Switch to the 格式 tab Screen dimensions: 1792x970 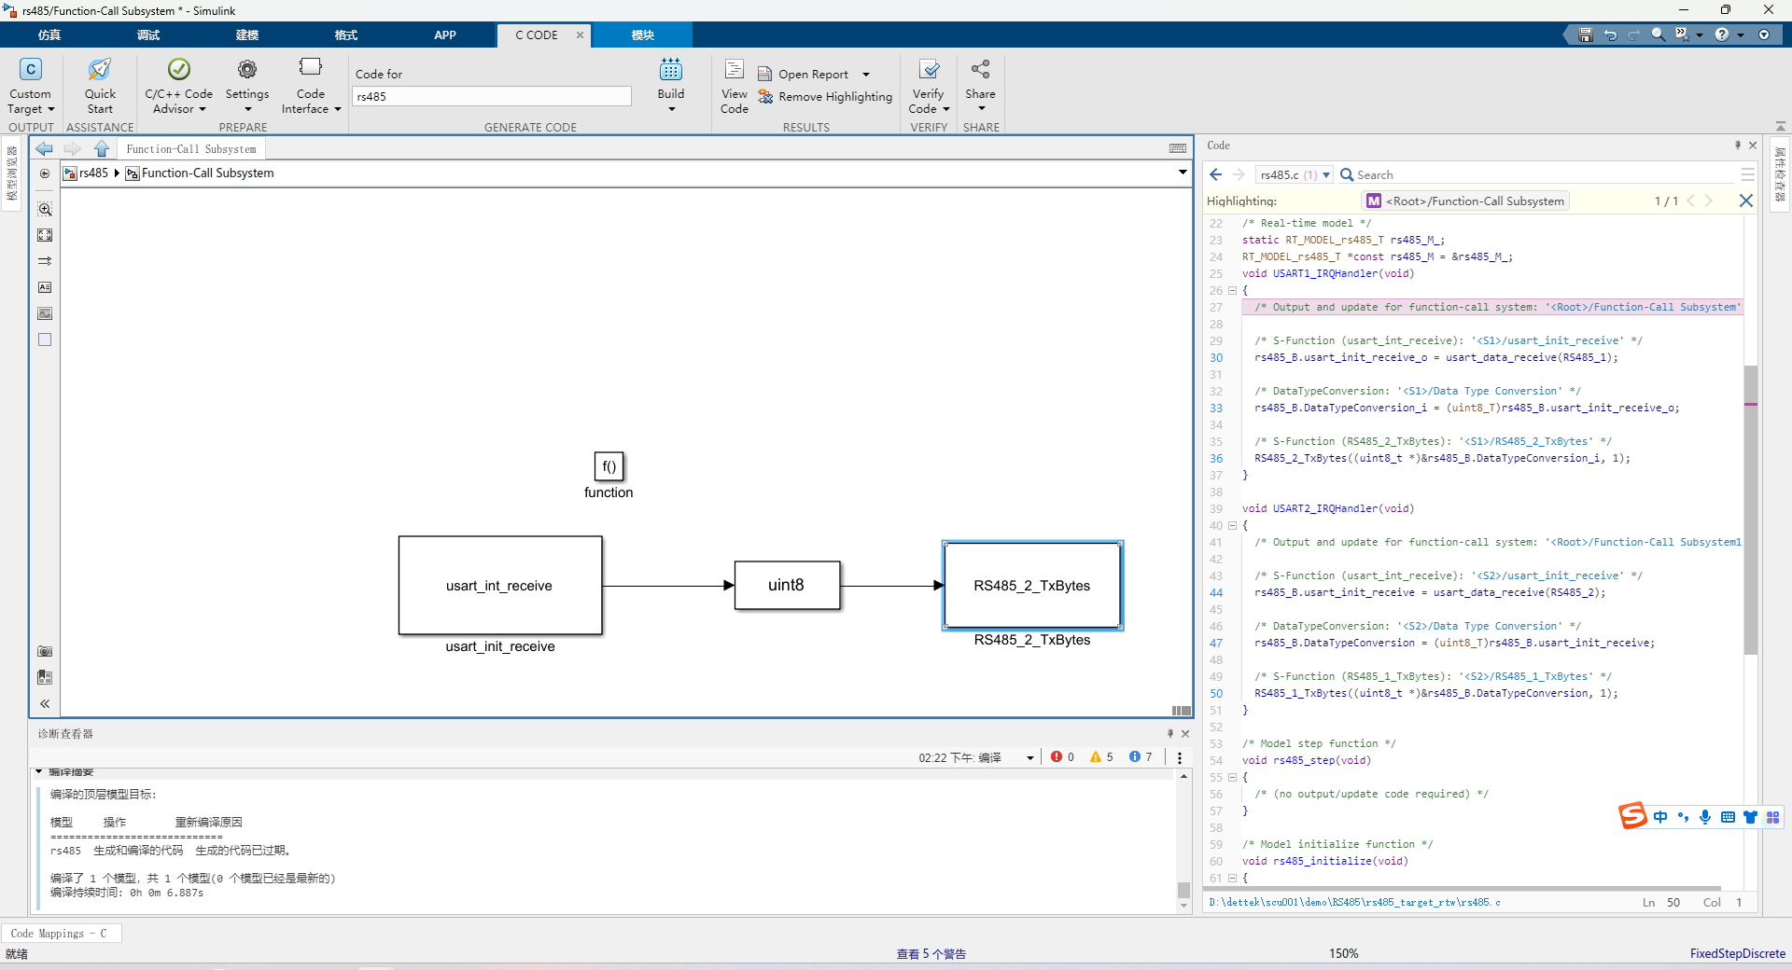click(346, 35)
